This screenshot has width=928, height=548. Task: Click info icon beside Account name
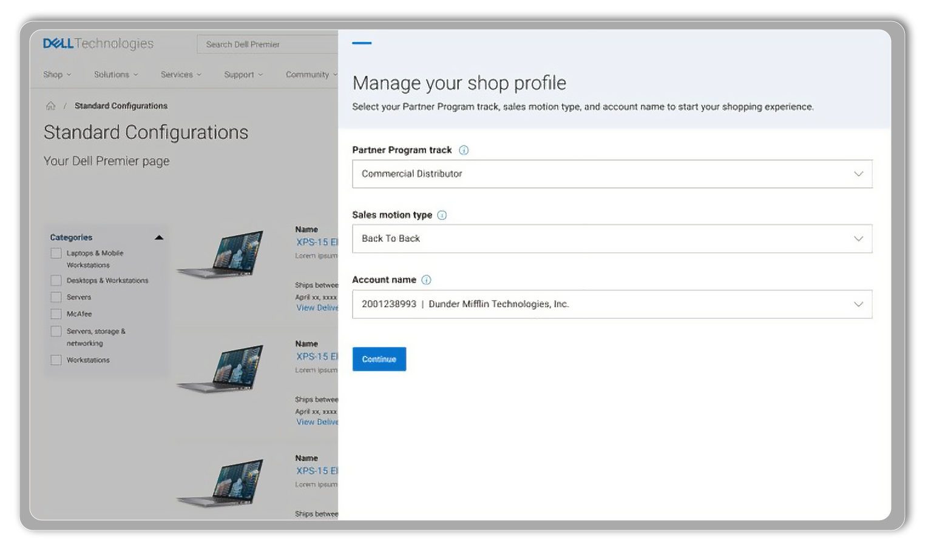click(426, 280)
